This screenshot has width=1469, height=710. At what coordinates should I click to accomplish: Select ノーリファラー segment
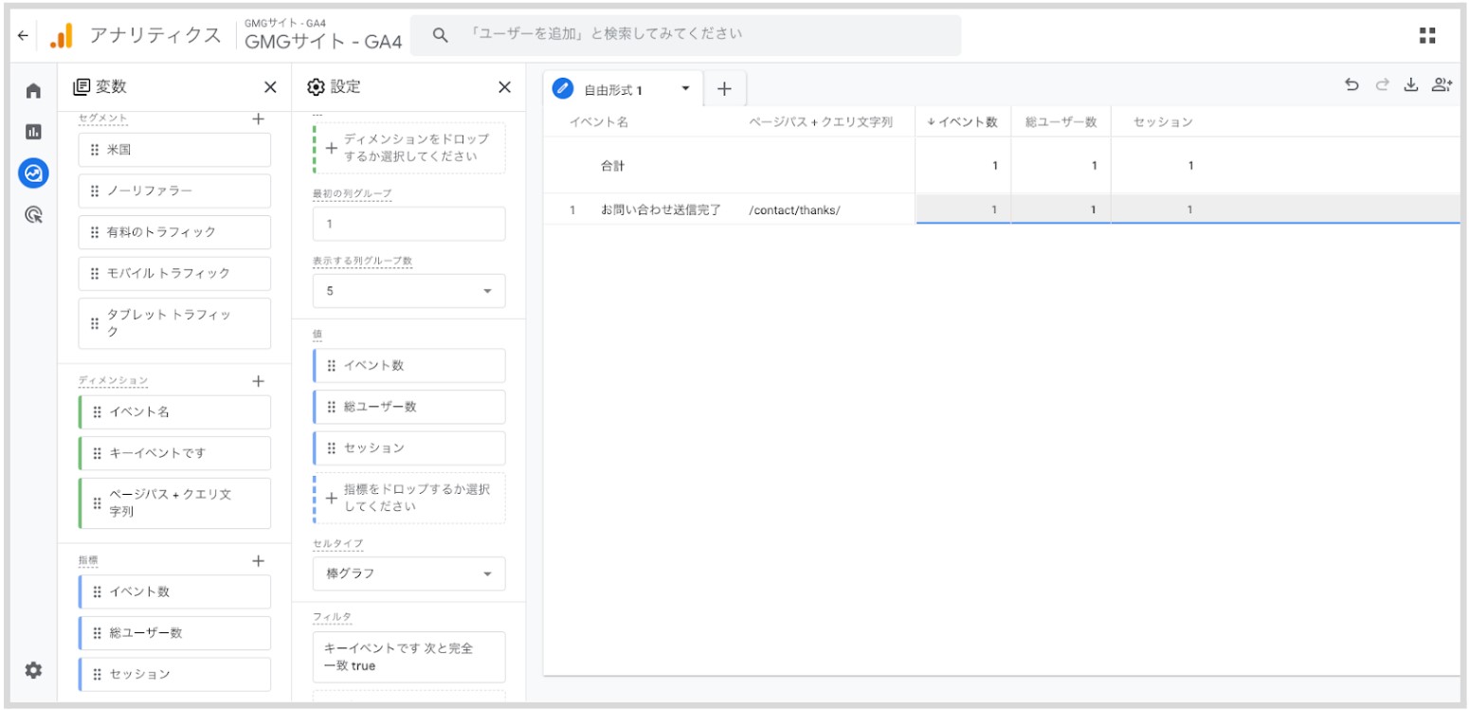coord(174,191)
